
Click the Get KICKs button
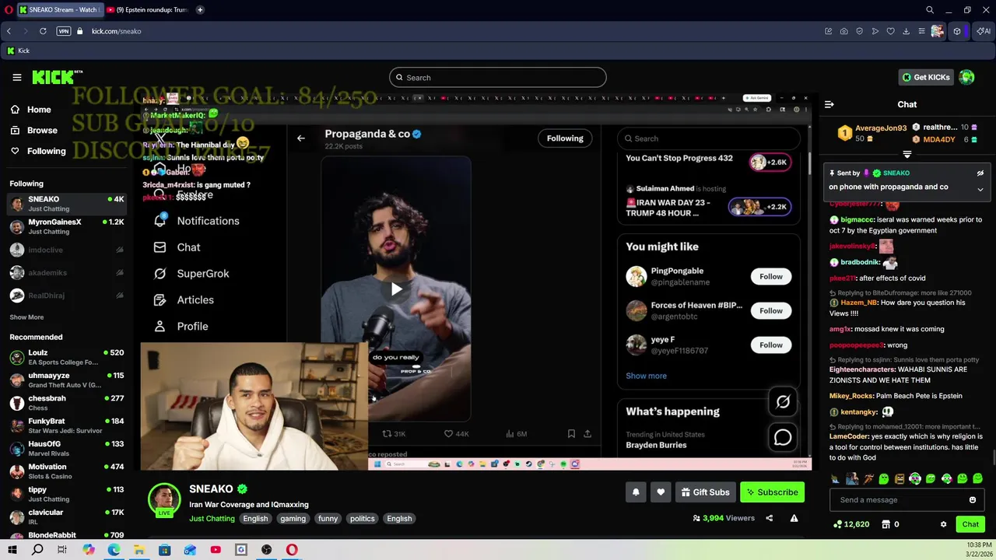tap(926, 77)
